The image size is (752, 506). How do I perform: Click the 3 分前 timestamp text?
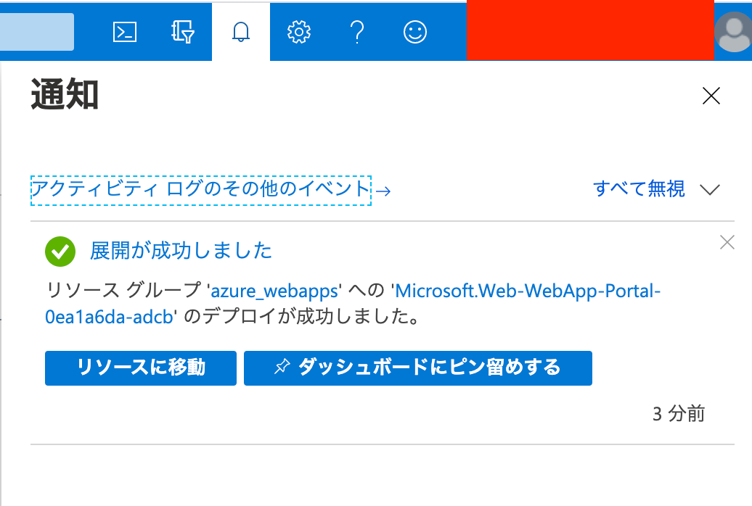[x=679, y=413]
